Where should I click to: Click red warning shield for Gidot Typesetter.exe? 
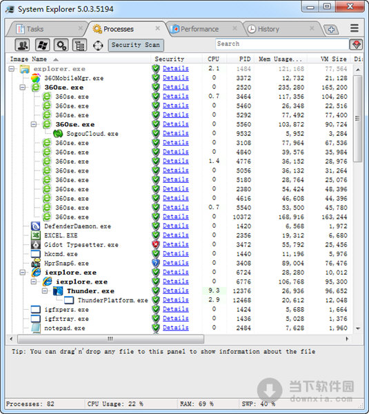(156, 244)
